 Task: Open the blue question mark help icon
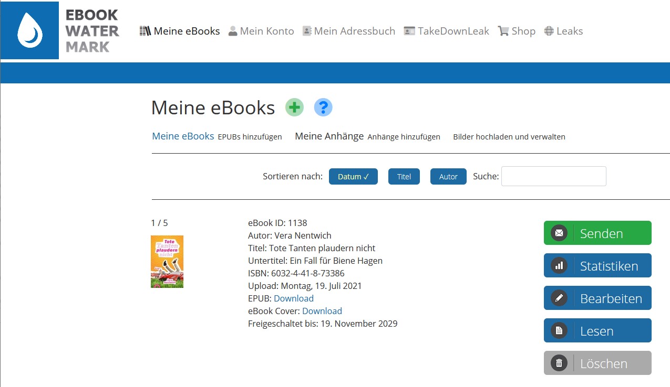323,107
